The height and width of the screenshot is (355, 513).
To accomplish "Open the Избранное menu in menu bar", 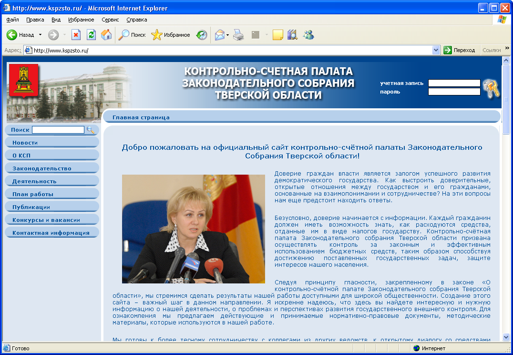I will pos(81,20).
